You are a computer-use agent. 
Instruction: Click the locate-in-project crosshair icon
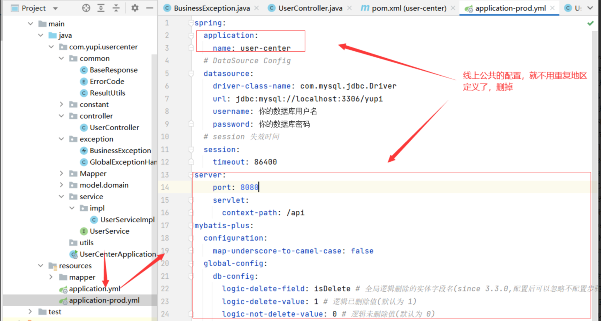86,8
